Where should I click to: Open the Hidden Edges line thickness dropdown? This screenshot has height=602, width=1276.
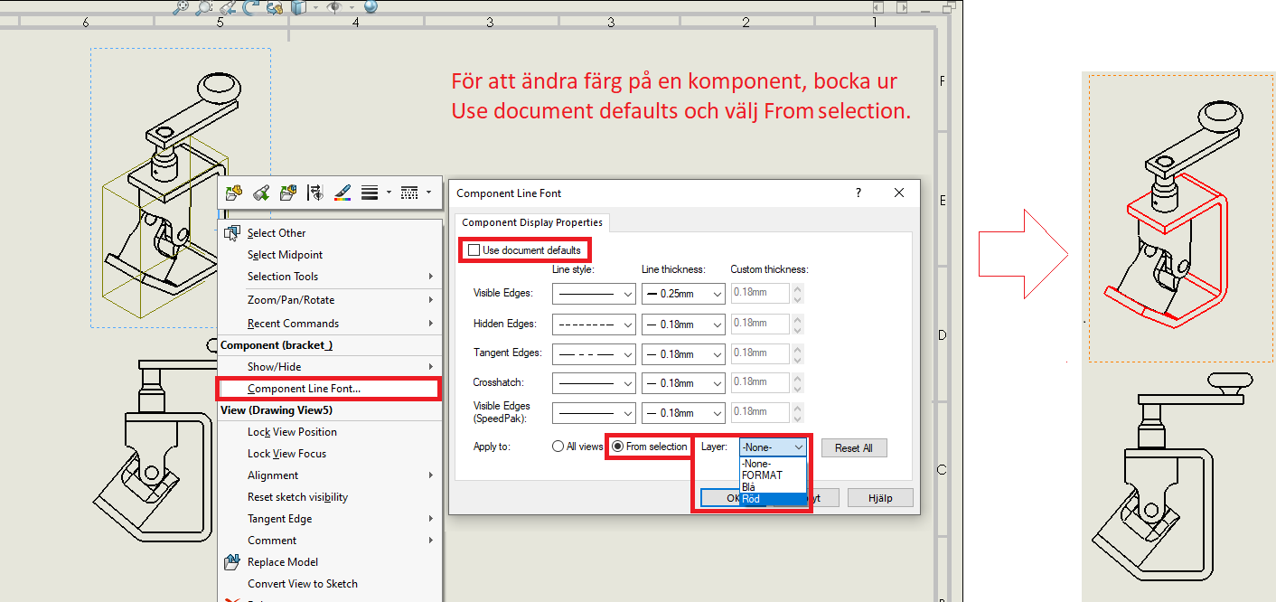pos(683,324)
